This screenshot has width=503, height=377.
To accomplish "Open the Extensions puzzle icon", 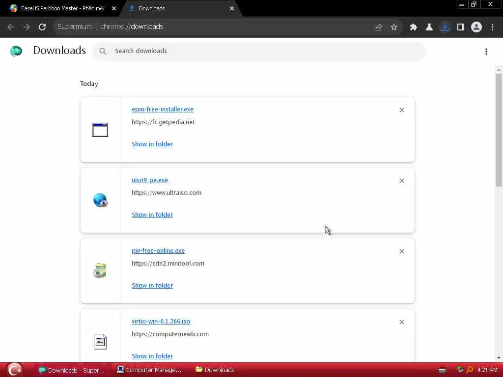I will [x=413, y=27].
